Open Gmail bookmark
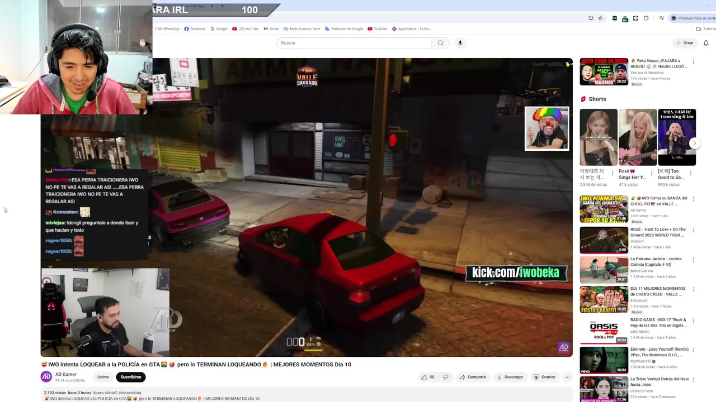The width and height of the screenshot is (716, 402). (x=271, y=29)
